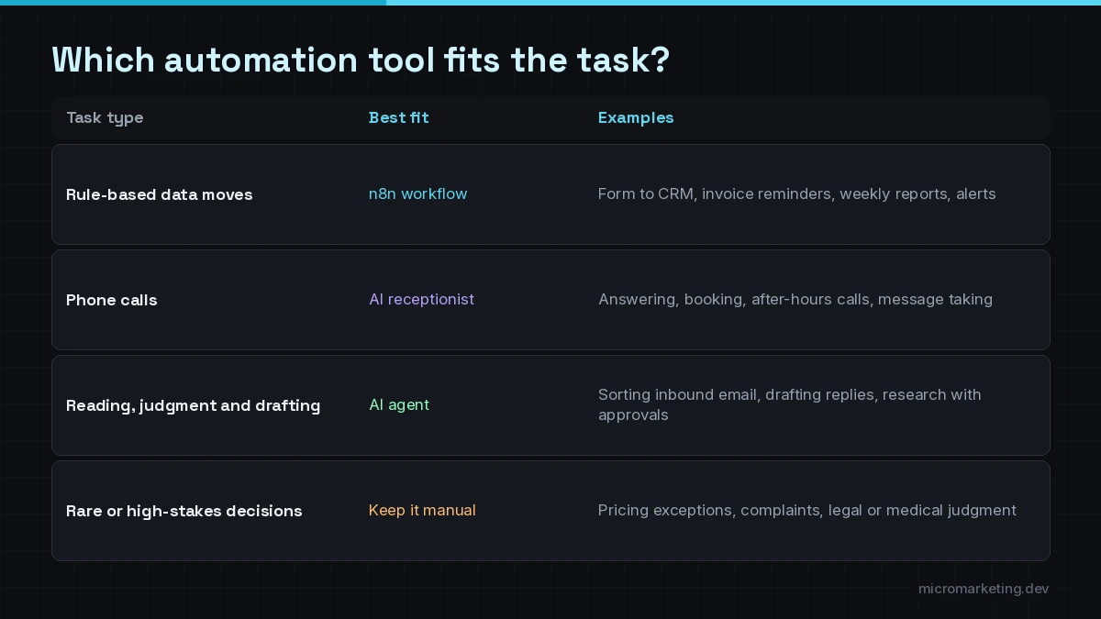This screenshot has width=1101, height=619.
Task: Select the 'AI agent' cell
Action: click(x=399, y=404)
